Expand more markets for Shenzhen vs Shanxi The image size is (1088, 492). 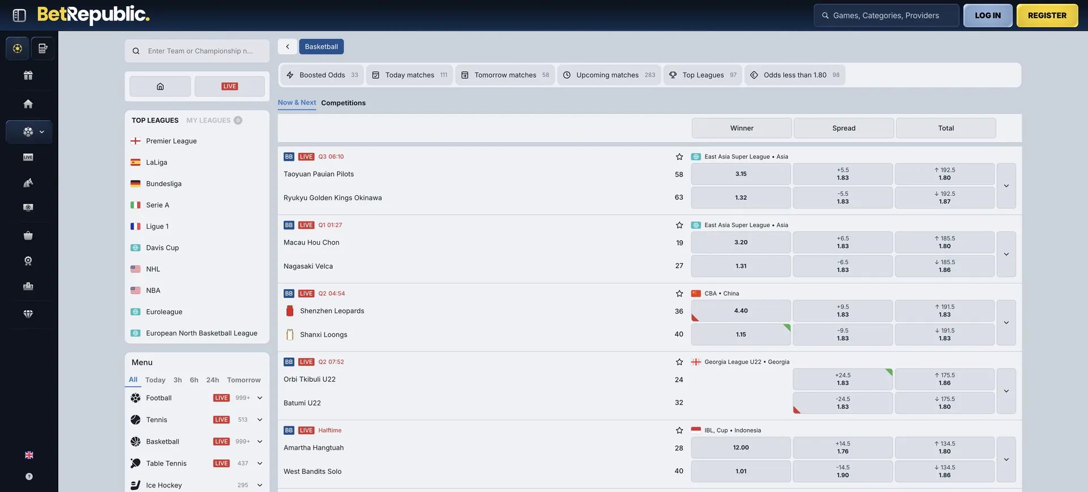tap(1006, 323)
